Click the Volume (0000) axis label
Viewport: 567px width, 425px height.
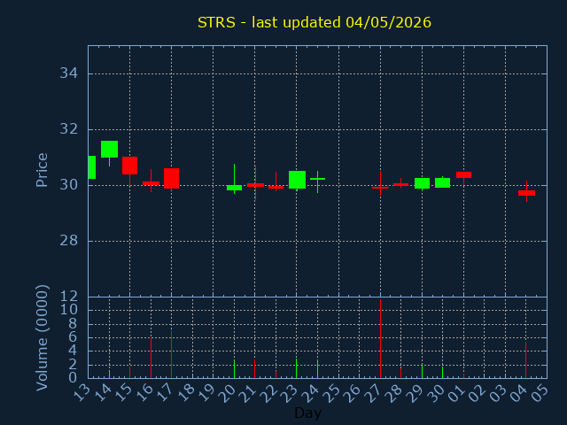pos(42,337)
